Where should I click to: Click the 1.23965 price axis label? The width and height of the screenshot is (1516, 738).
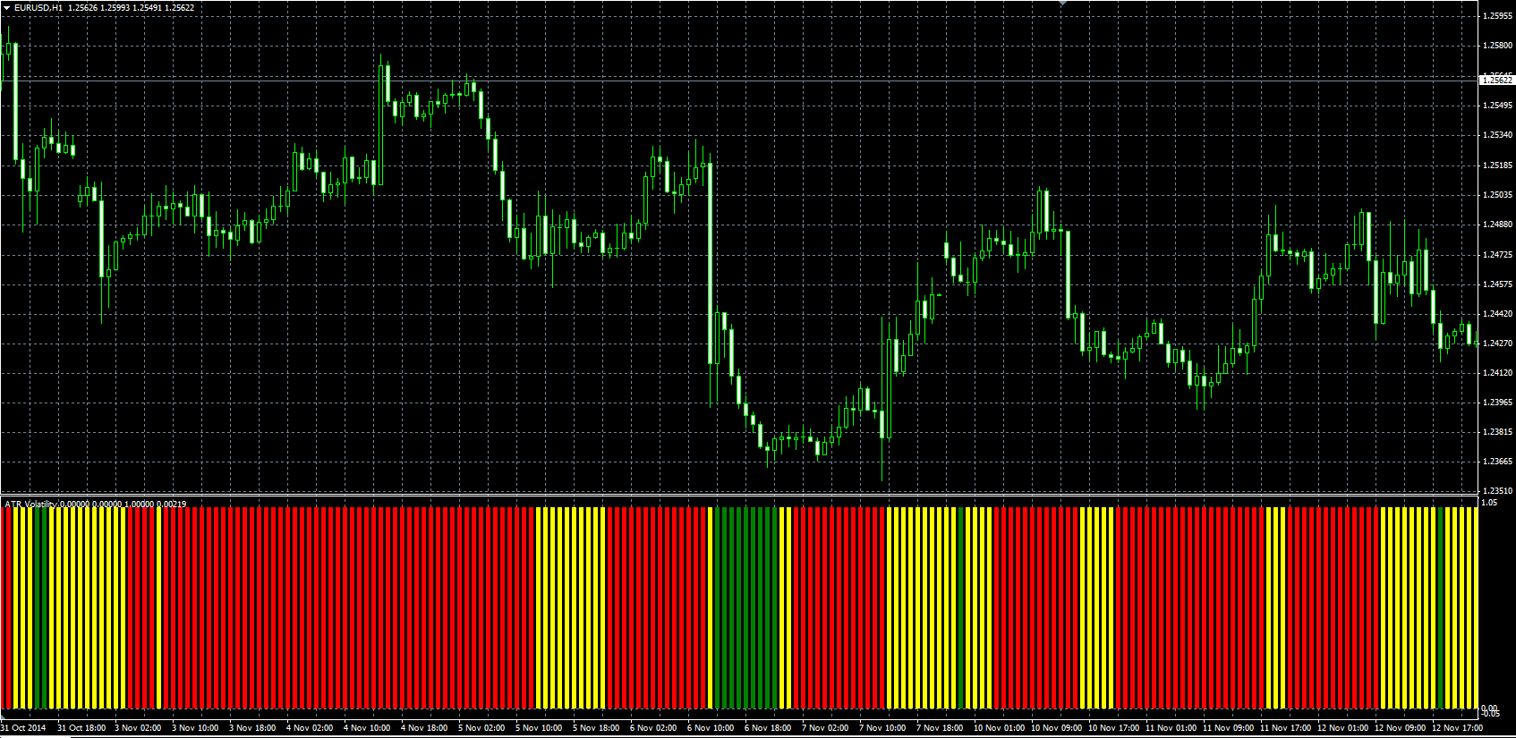click(x=1498, y=403)
